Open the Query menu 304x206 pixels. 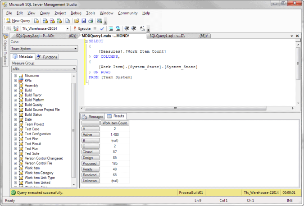tap(45, 13)
